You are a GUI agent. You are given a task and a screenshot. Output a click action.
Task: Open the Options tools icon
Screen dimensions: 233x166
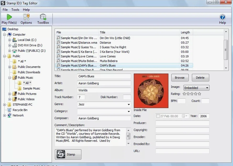(26, 17)
